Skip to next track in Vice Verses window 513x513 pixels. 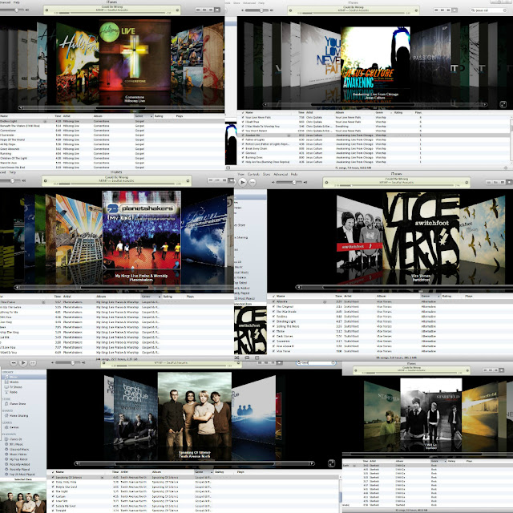click(252, 182)
